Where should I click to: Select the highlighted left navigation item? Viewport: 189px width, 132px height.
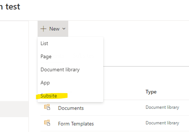(14, 109)
